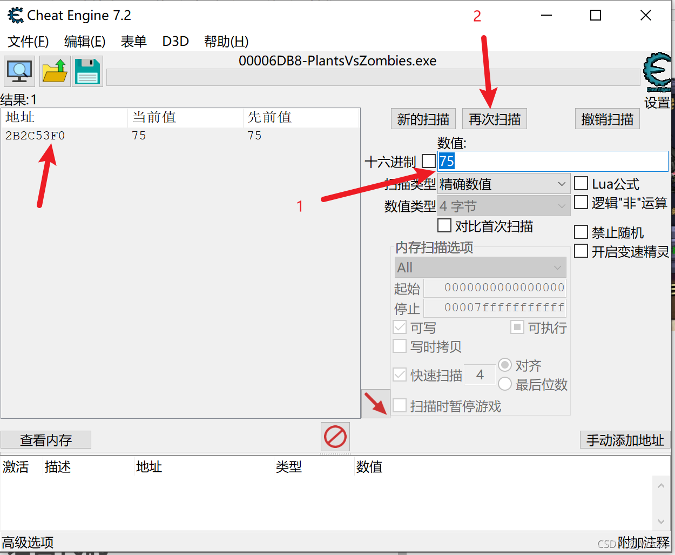The height and width of the screenshot is (555, 675).
Task: Click the 类型 column header in address table
Action: (314, 466)
